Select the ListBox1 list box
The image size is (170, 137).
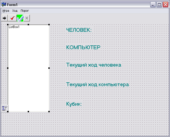coord(29,68)
